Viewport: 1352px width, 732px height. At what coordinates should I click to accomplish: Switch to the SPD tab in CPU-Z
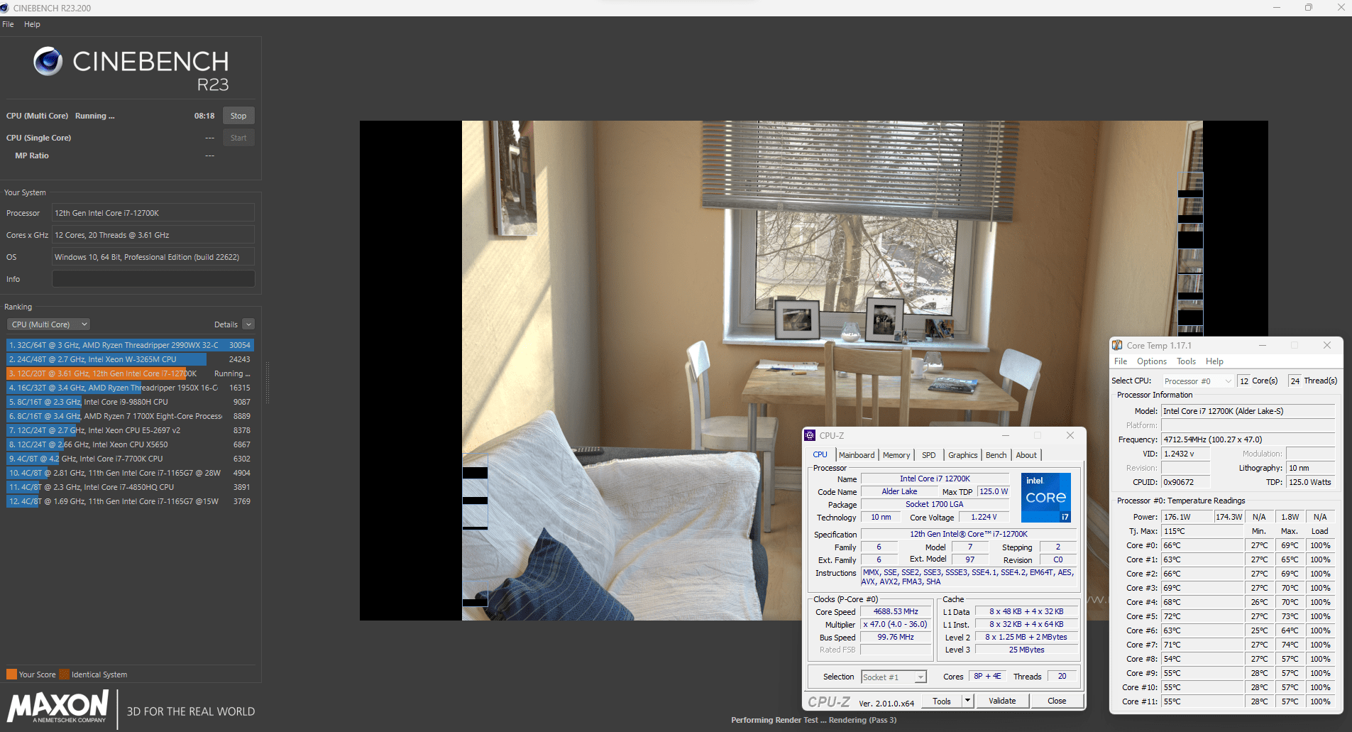tap(929, 455)
